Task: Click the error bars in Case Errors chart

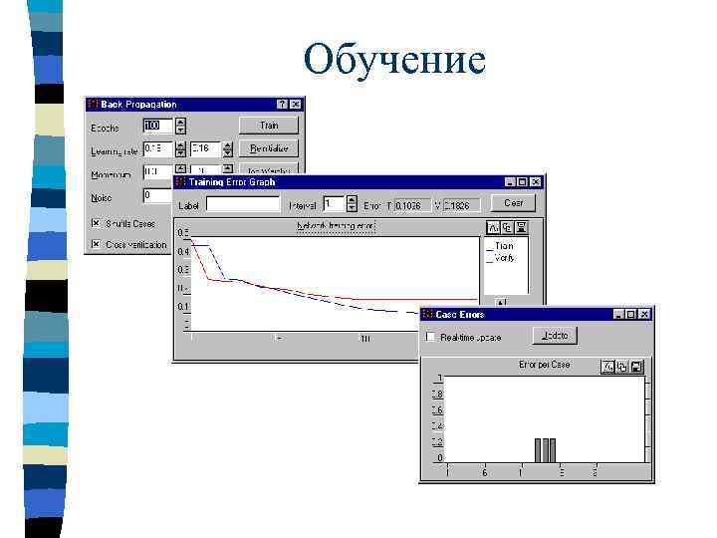Action: (x=545, y=450)
